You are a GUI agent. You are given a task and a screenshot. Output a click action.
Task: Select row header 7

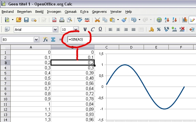(5, 88)
